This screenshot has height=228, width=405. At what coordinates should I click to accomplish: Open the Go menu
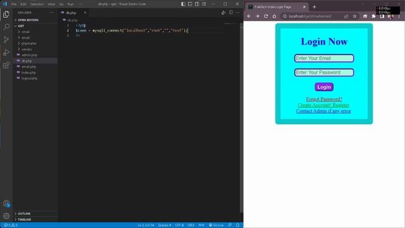point(61,4)
